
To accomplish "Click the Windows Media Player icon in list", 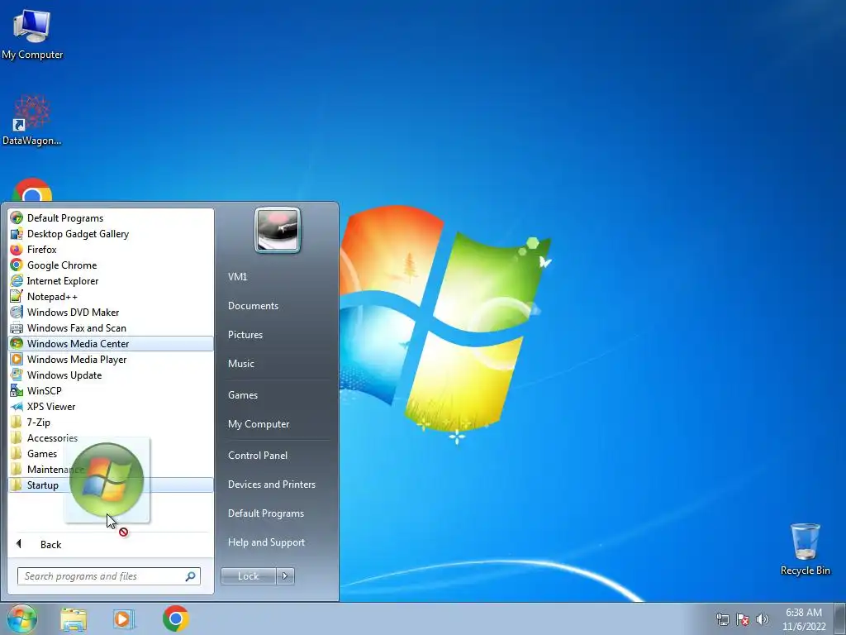I will 17,359.
